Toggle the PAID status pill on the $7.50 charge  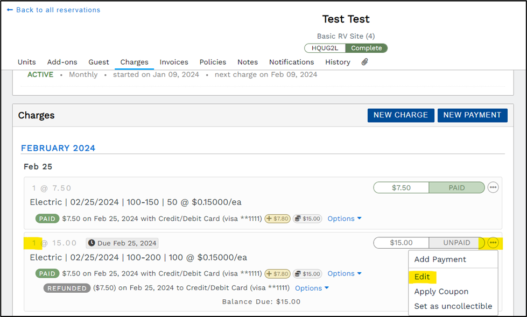[x=457, y=187]
